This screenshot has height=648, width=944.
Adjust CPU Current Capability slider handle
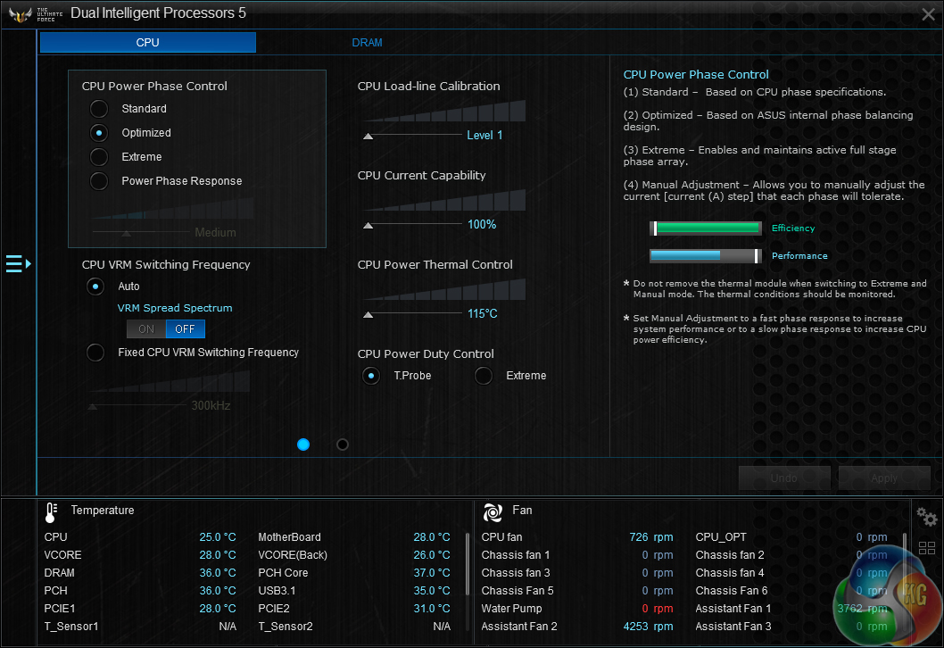pos(368,226)
